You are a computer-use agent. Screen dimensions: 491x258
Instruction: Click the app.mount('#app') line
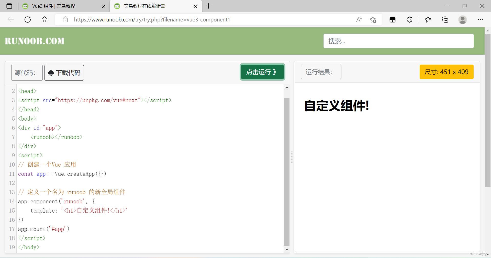coord(44,229)
